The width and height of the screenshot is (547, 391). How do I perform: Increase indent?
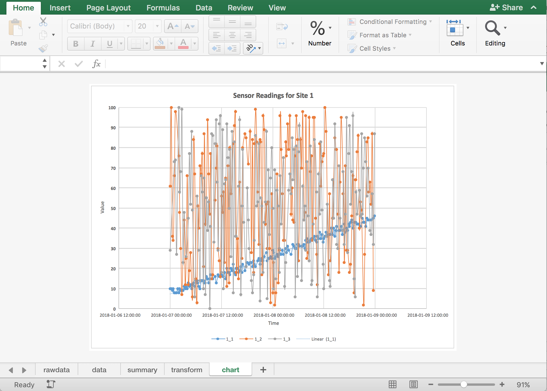click(x=232, y=48)
